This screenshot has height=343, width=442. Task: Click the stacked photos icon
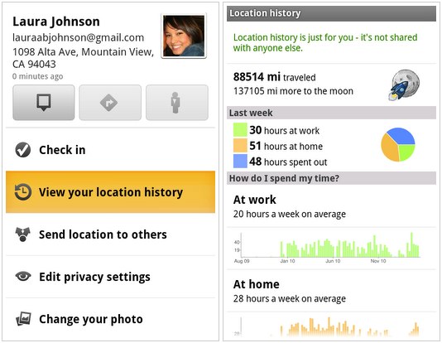click(x=23, y=319)
